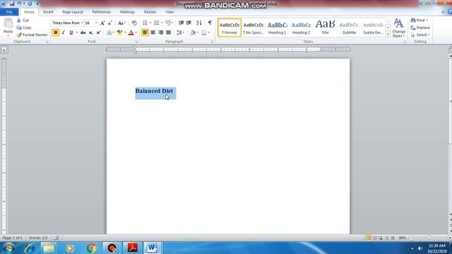The width and height of the screenshot is (452, 254).
Task: Apply the Heading 1 style
Action: tap(278, 28)
